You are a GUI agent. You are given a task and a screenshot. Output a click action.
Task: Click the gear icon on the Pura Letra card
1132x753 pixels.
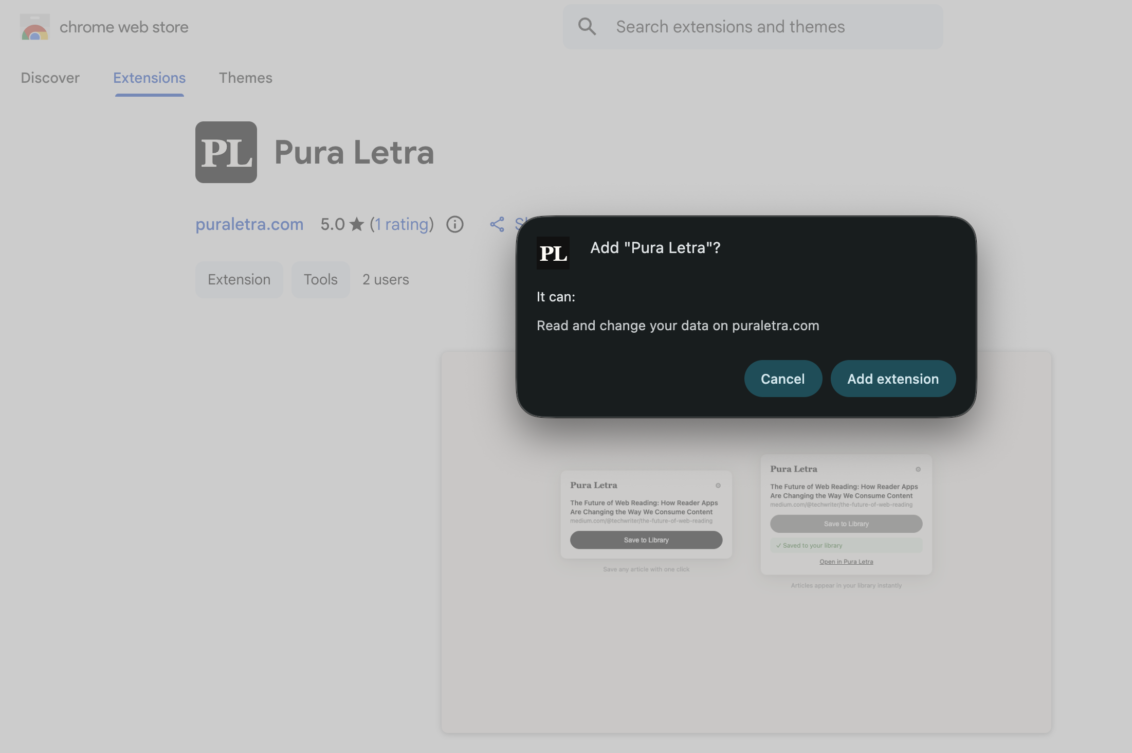[x=718, y=485]
